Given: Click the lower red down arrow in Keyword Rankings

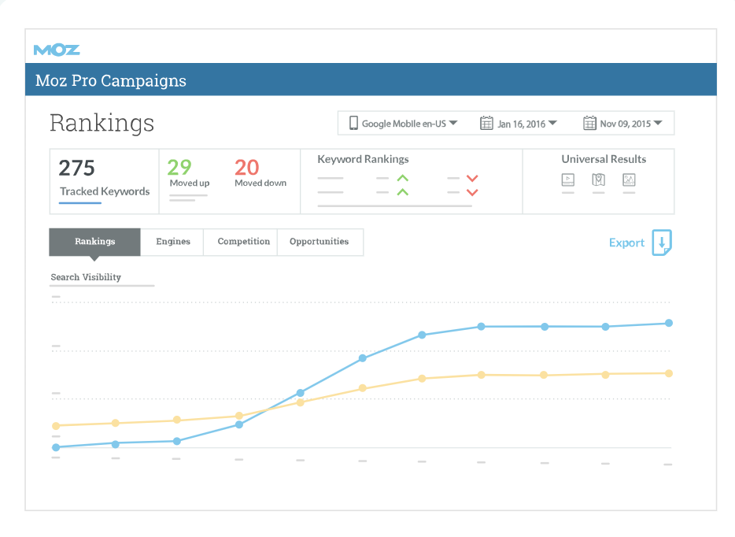Looking at the screenshot, I should pos(472,192).
